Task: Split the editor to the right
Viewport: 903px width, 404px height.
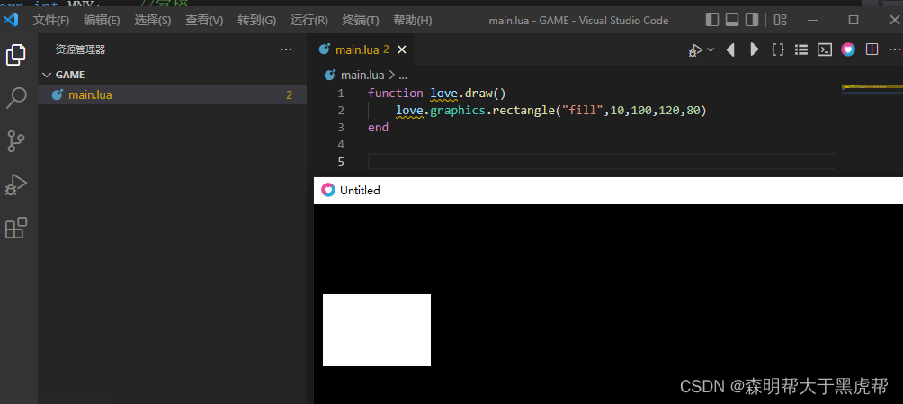Action: pos(872,50)
